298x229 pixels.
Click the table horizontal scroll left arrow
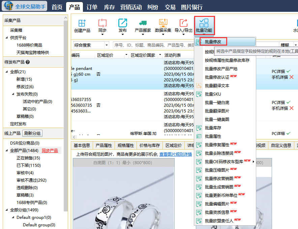click(74, 137)
